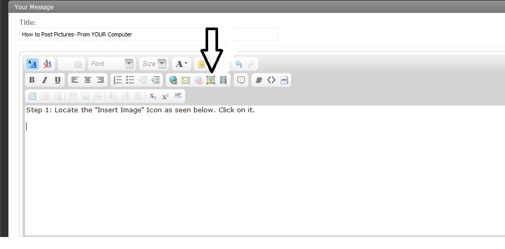Image resolution: width=505 pixels, height=249 pixels.
Task: Click the Insert Email Link envelope icon
Action: tap(185, 80)
